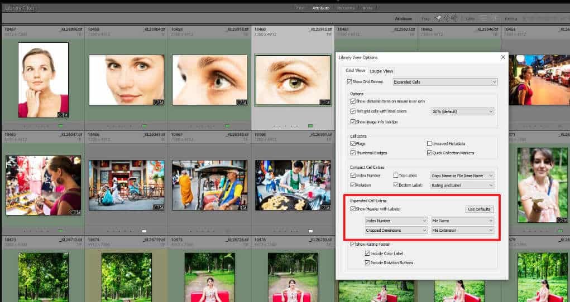The height and width of the screenshot is (302, 570).
Task: Toggle Include Color Label checkbox
Action: click(x=367, y=254)
